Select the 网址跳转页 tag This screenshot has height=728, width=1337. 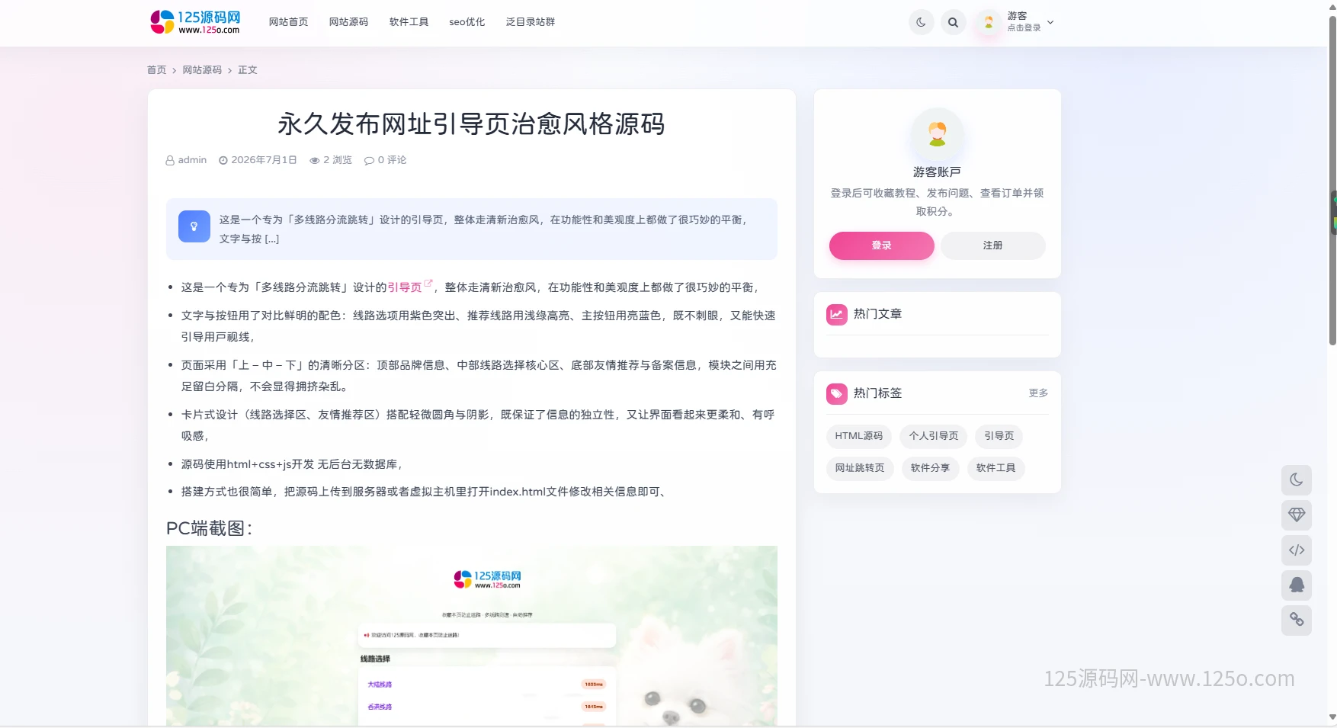860,468
